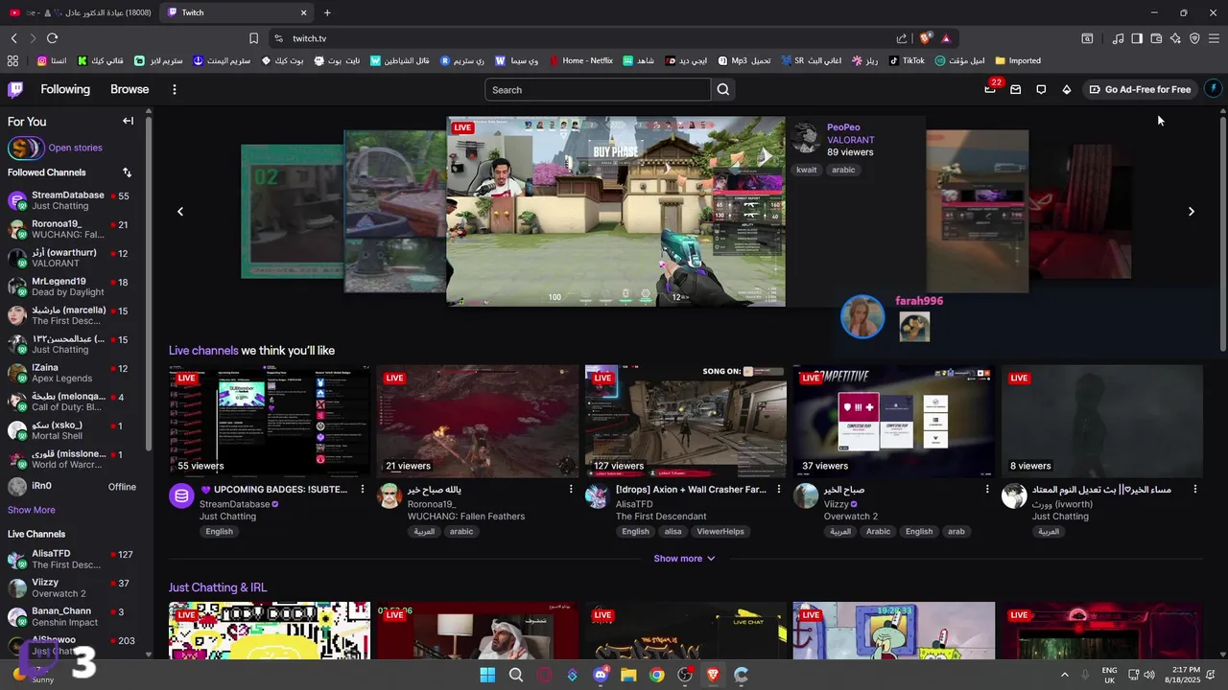Open options for Viizzy stream card
Screen dimensions: 1228x690
coord(987,489)
